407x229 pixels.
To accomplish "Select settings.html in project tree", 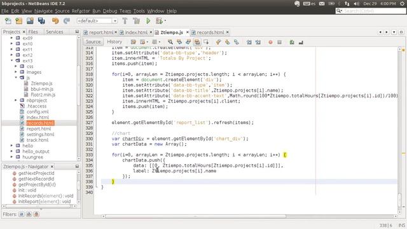I will pos(41,134).
